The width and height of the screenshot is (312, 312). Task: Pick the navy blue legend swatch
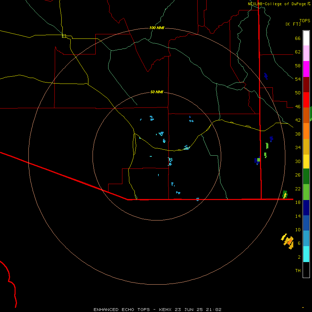[306, 208]
